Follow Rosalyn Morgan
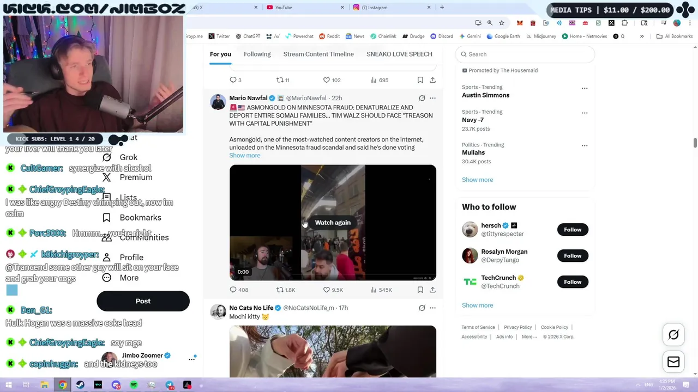The image size is (698, 392). 573,256
